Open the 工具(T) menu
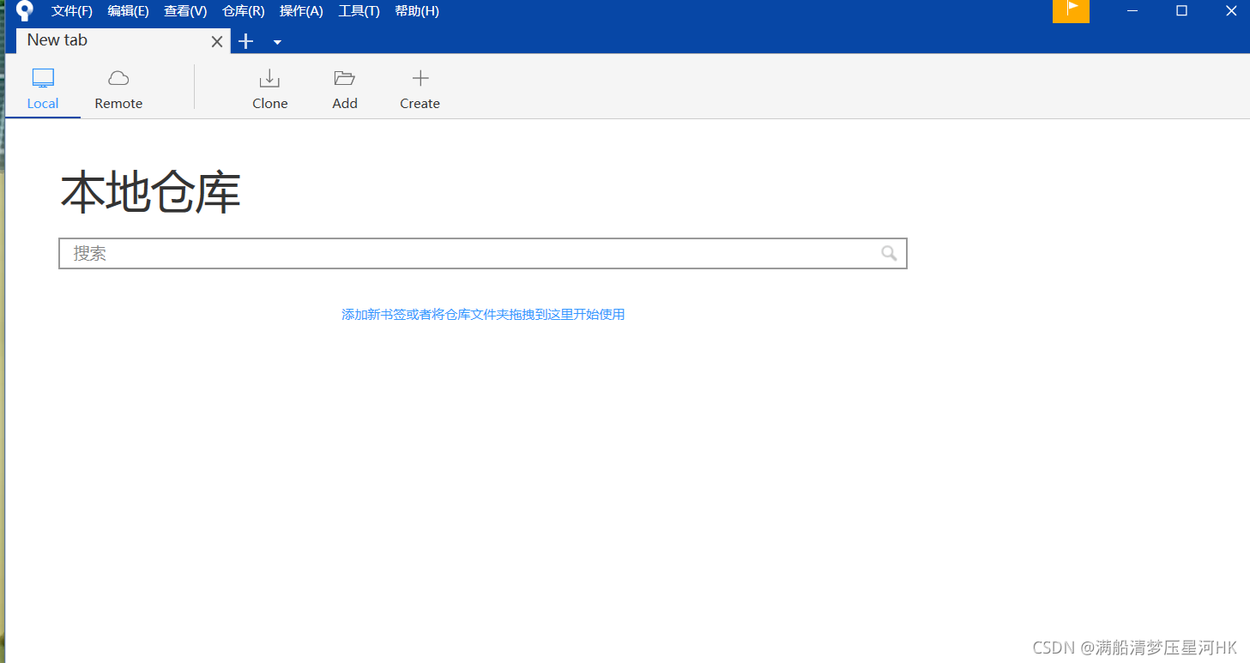The width and height of the screenshot is (1250, 663). click(x=359, y=11)
